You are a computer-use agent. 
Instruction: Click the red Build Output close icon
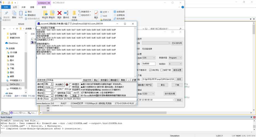(x=254, y=117)
